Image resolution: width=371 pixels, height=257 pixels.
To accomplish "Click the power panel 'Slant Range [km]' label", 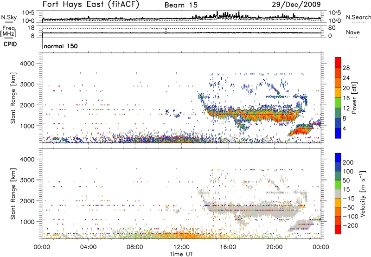I will (x=13, y=98).
